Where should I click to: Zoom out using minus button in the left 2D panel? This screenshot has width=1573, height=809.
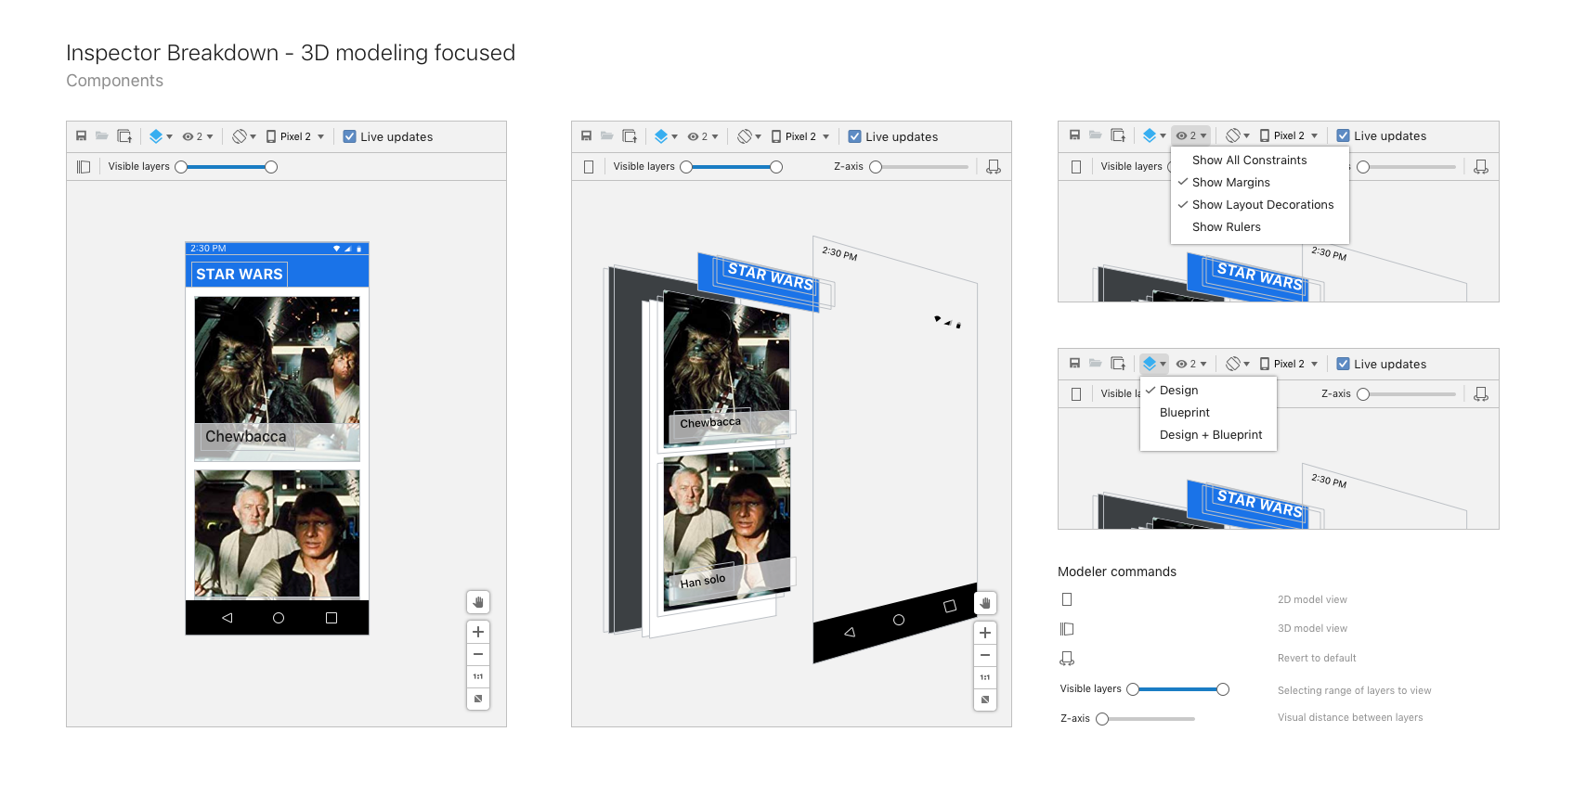478,654
